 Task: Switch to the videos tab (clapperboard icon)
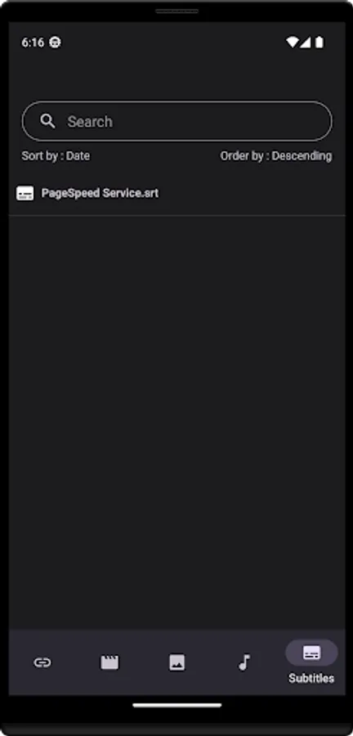tap(109, 662)
